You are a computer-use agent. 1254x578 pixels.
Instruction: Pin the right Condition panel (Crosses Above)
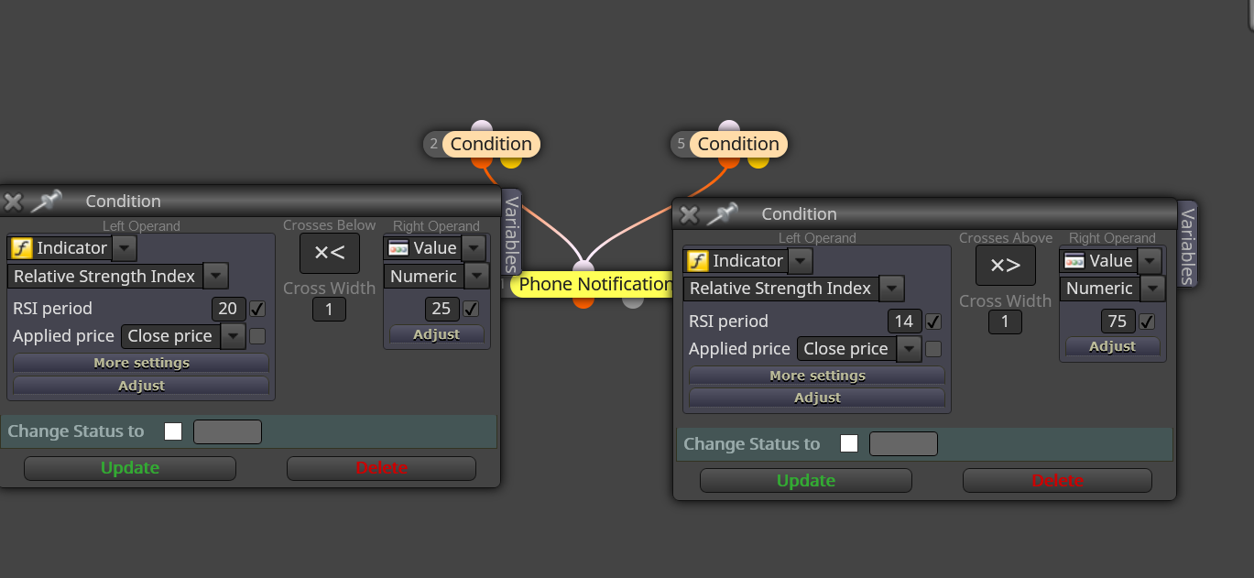(x=722, y=213)
